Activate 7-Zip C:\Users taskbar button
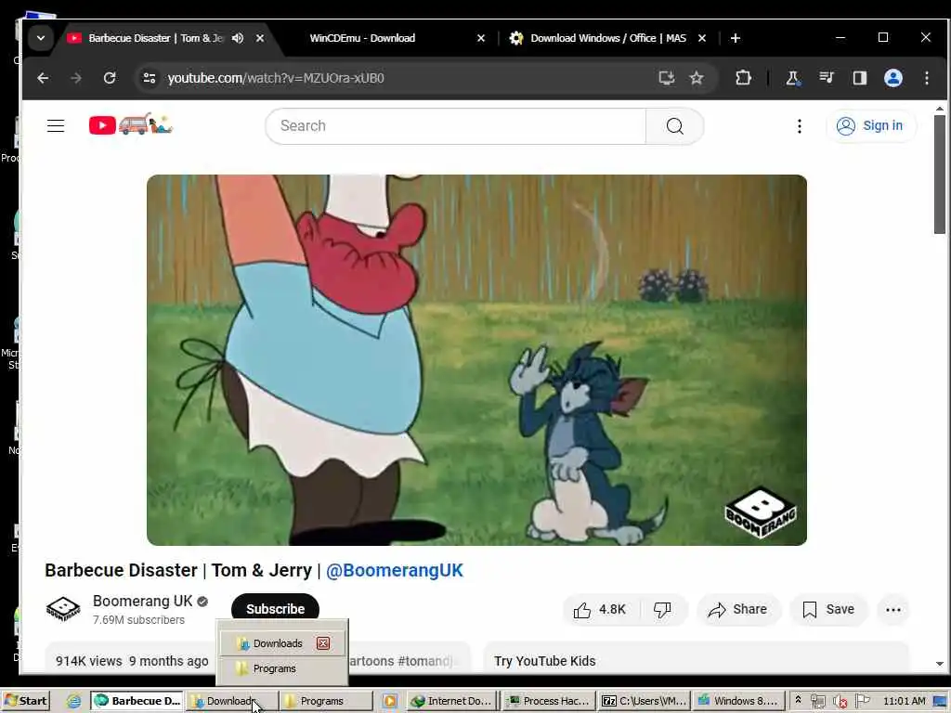The image size is (951, 713). pyautogui.click(x=645, y=701)
